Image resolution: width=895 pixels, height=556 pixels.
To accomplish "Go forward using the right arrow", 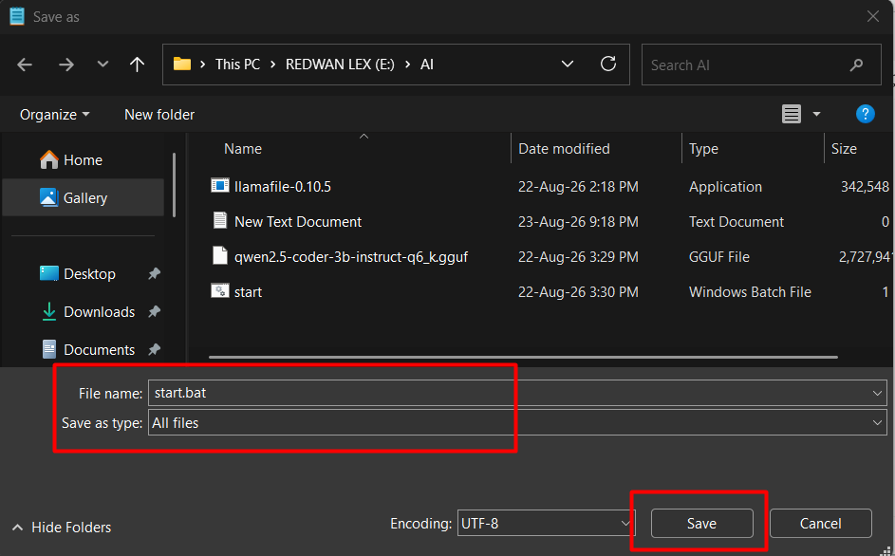I will [66, 65].
